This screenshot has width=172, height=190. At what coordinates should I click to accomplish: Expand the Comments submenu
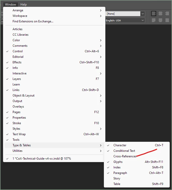54,46
